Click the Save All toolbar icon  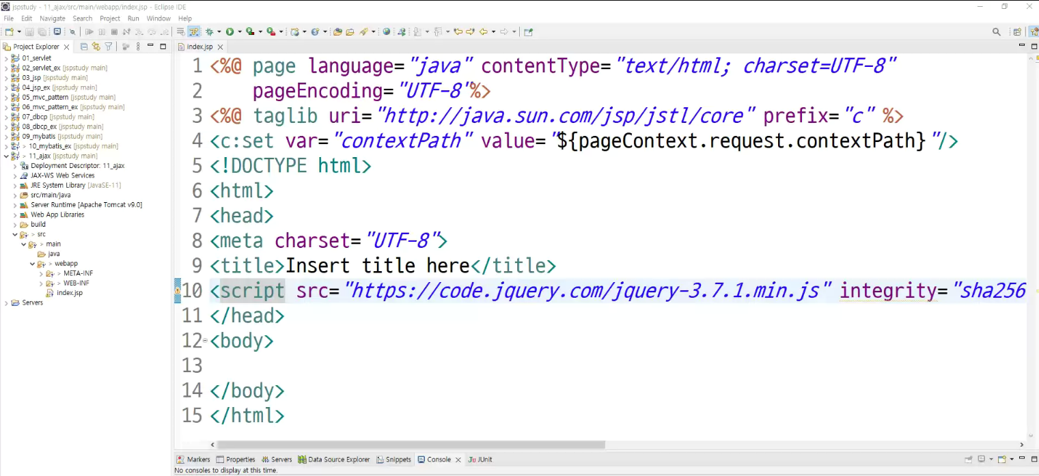pos(42,31)
